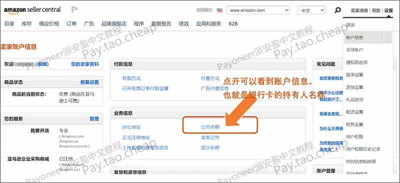Open the 确定价格 menu

[49, 24]
